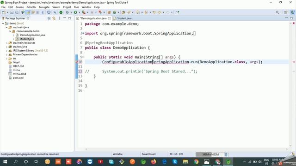This screenshot has height=166, width=296.
Task: Click the Collapse All icon in Package Explorer
Action: [49, 18]
